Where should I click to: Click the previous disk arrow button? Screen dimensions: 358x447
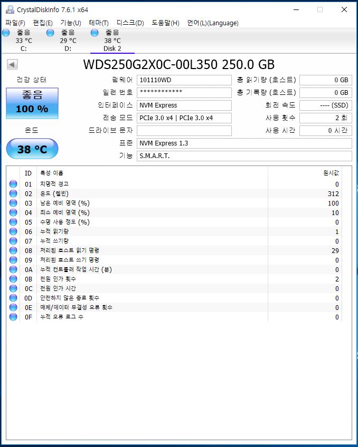(13, 64)
